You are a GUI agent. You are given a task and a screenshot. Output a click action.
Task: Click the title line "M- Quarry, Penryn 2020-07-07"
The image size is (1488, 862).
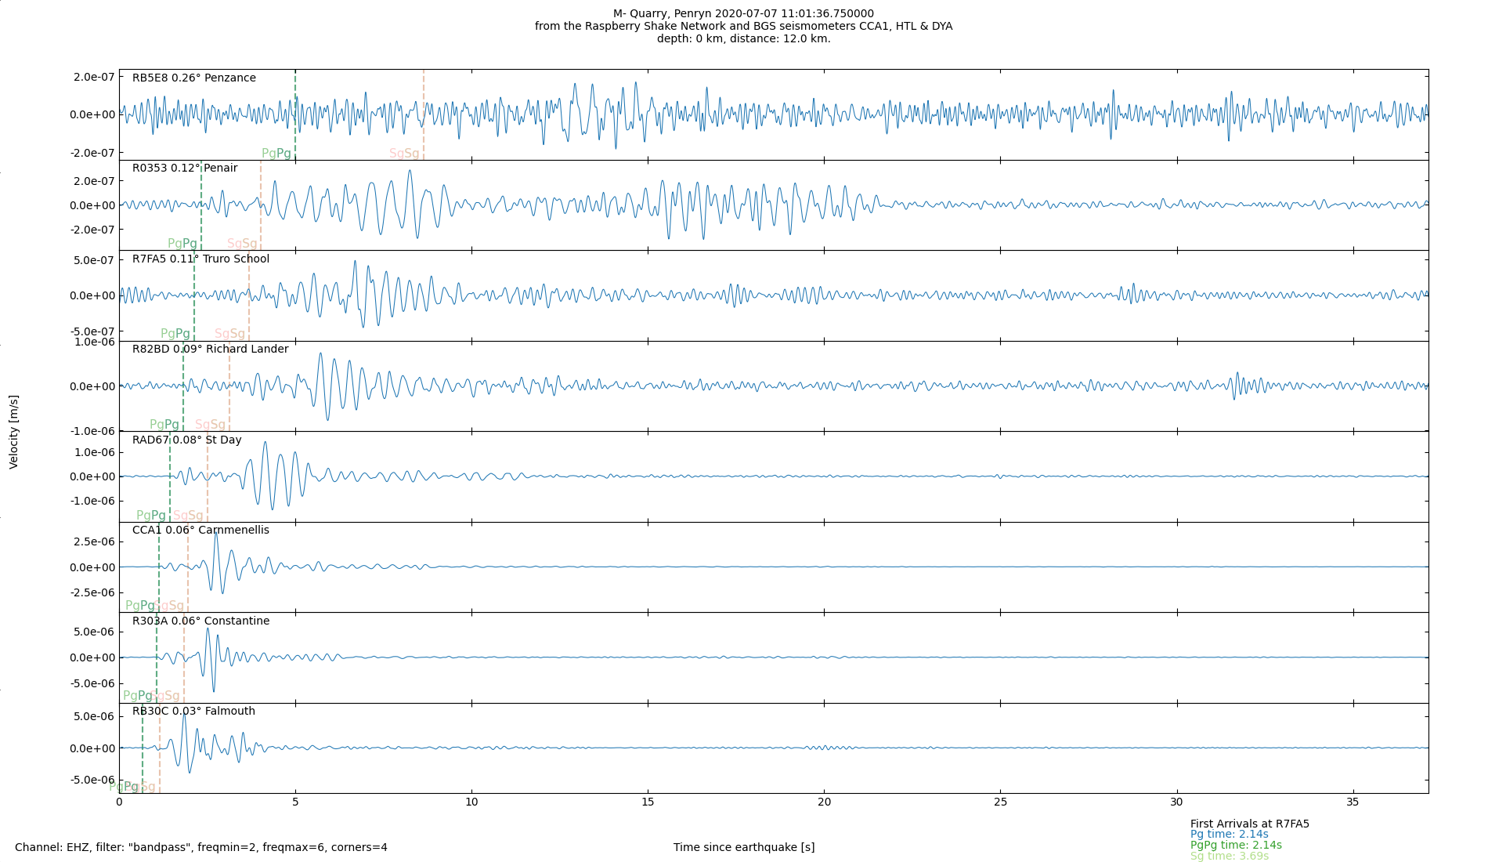click(x=743, y=13)
